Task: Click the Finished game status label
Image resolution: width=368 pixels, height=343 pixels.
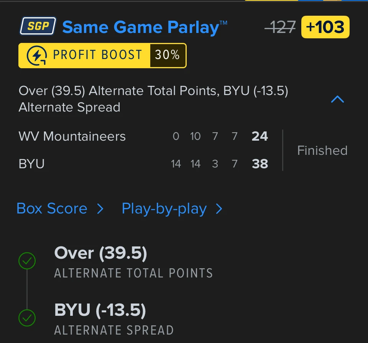Action: coord(322,150)
